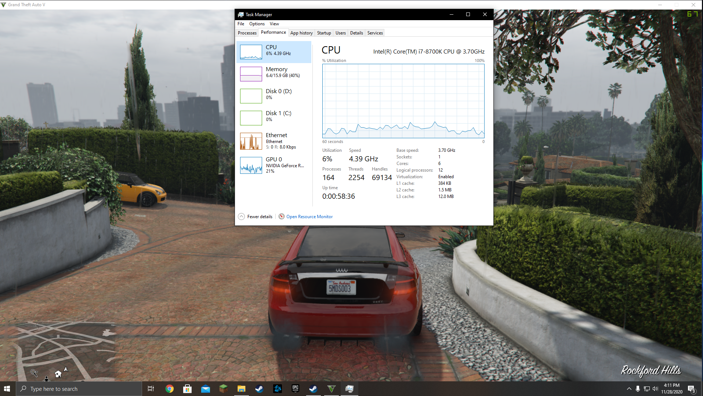Close the Grand Theft Auto V window

tap(693, 5)
